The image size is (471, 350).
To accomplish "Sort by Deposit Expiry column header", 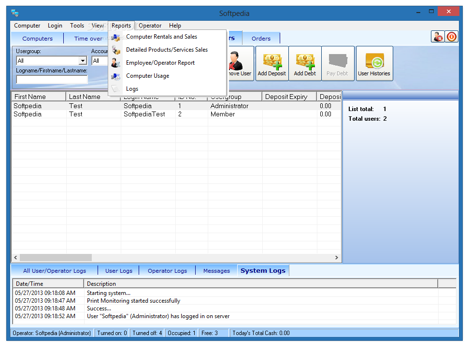I will [x=289, y=97].
